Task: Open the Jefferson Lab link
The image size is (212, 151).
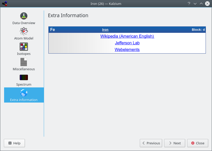Action: pyautogui.click(x=127, y=43)
